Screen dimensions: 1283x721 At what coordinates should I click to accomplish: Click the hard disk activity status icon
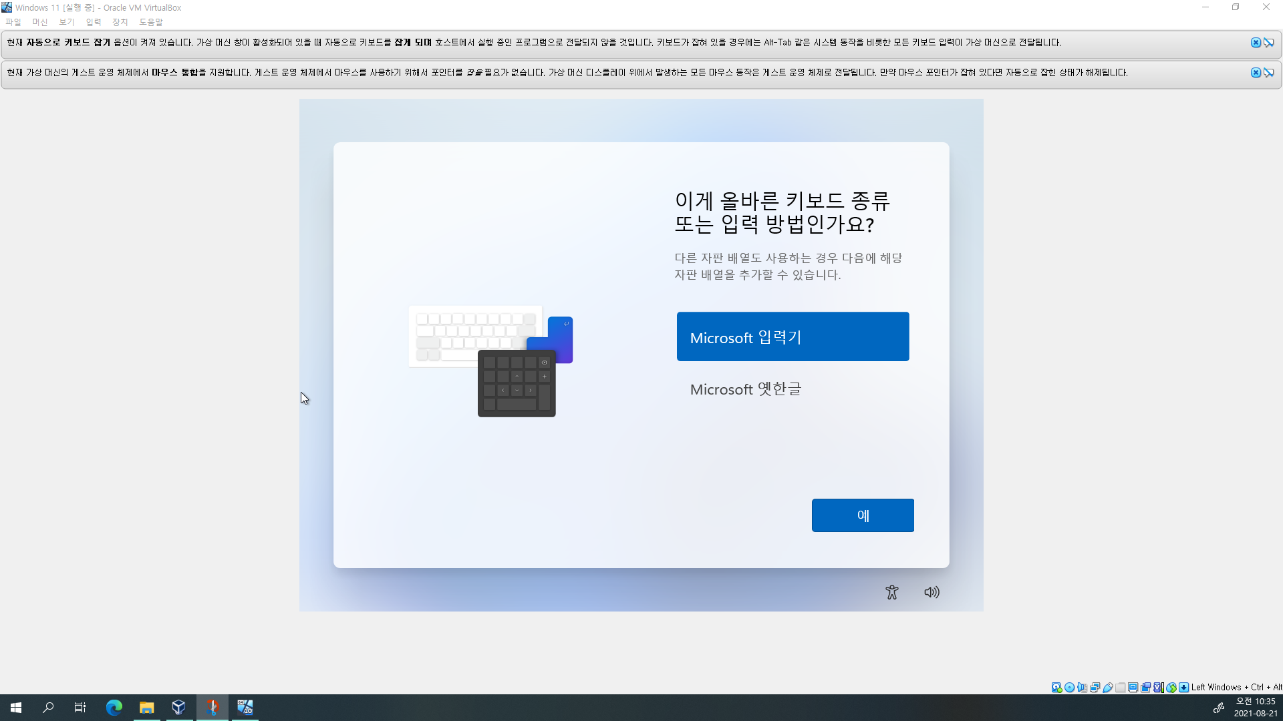pos(1056,687)
